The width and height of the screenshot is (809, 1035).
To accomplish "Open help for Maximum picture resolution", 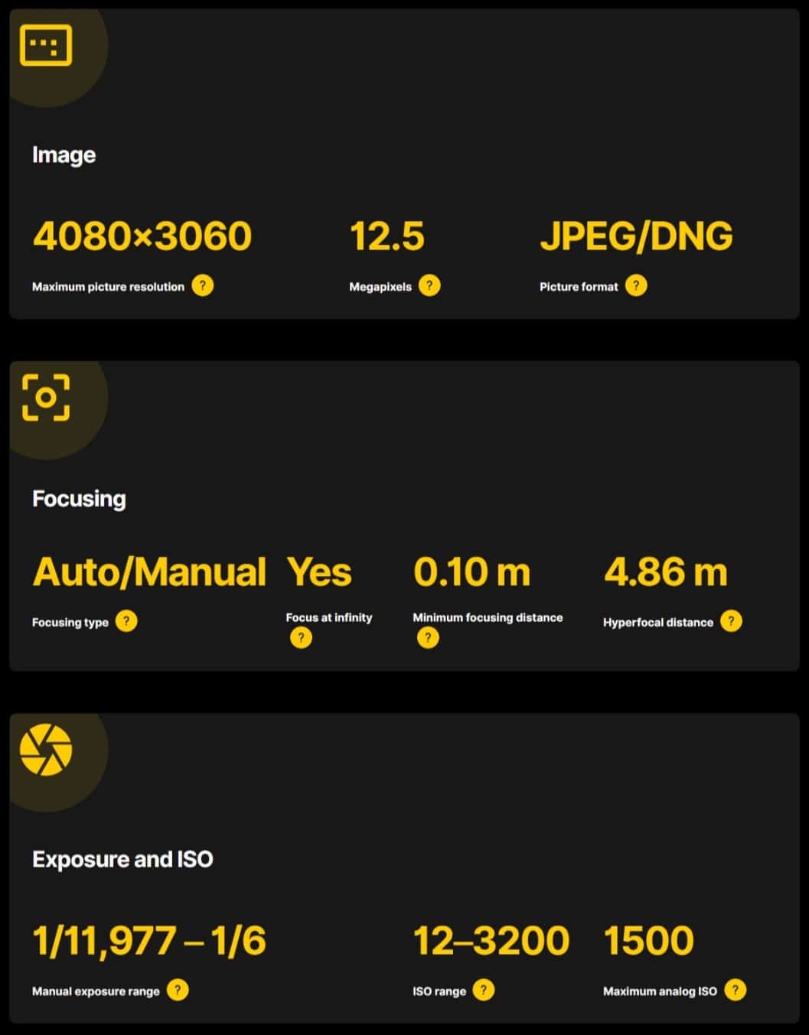I will tap(203, 286).
